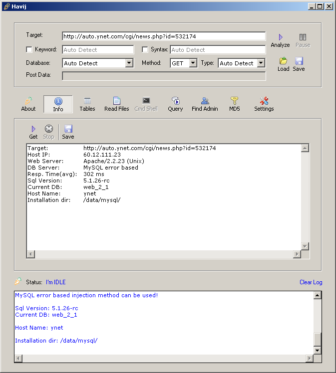Click the Analyze play icon
This screenshot has height=373, width=336.
pyautogui.click(x=281, y=37)
